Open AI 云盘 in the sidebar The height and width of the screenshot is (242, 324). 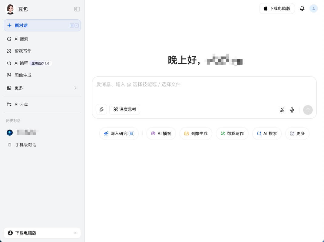point(42,105)
